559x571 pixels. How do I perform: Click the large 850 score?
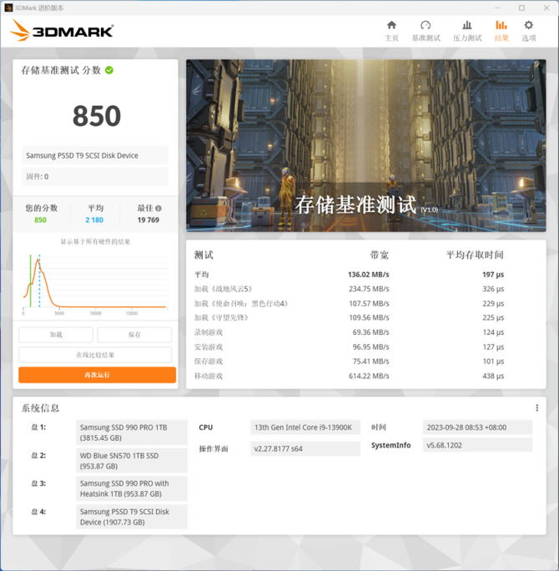click(97, 116)
